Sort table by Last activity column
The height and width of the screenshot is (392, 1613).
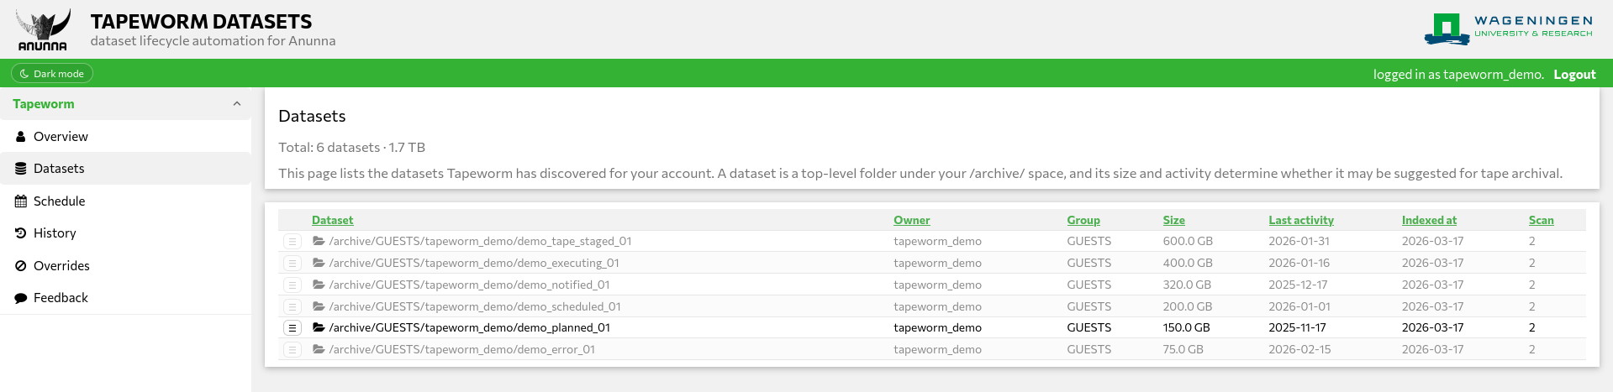coord(1300,220)
